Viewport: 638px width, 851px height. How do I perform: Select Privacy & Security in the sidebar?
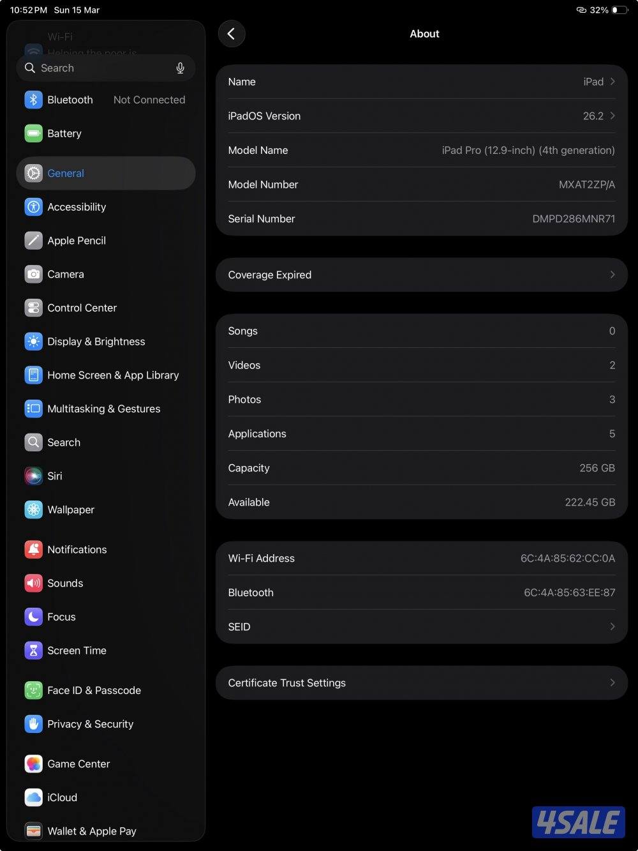coord(90,724)
